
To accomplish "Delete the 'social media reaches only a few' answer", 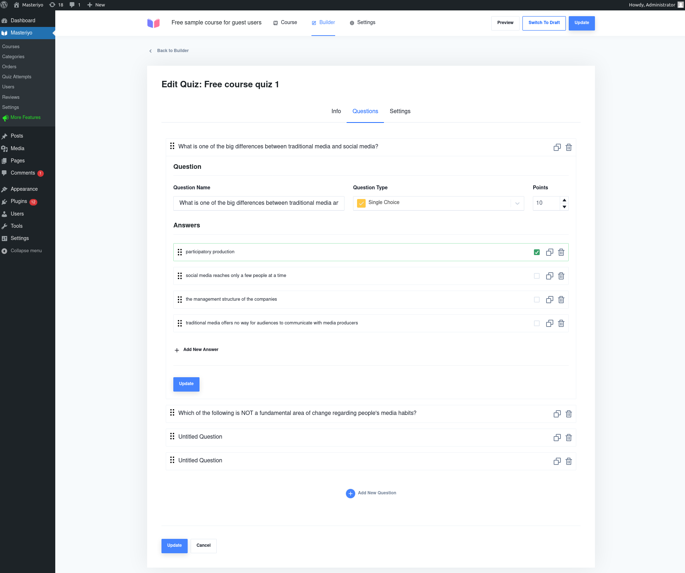I will [561, 276].
